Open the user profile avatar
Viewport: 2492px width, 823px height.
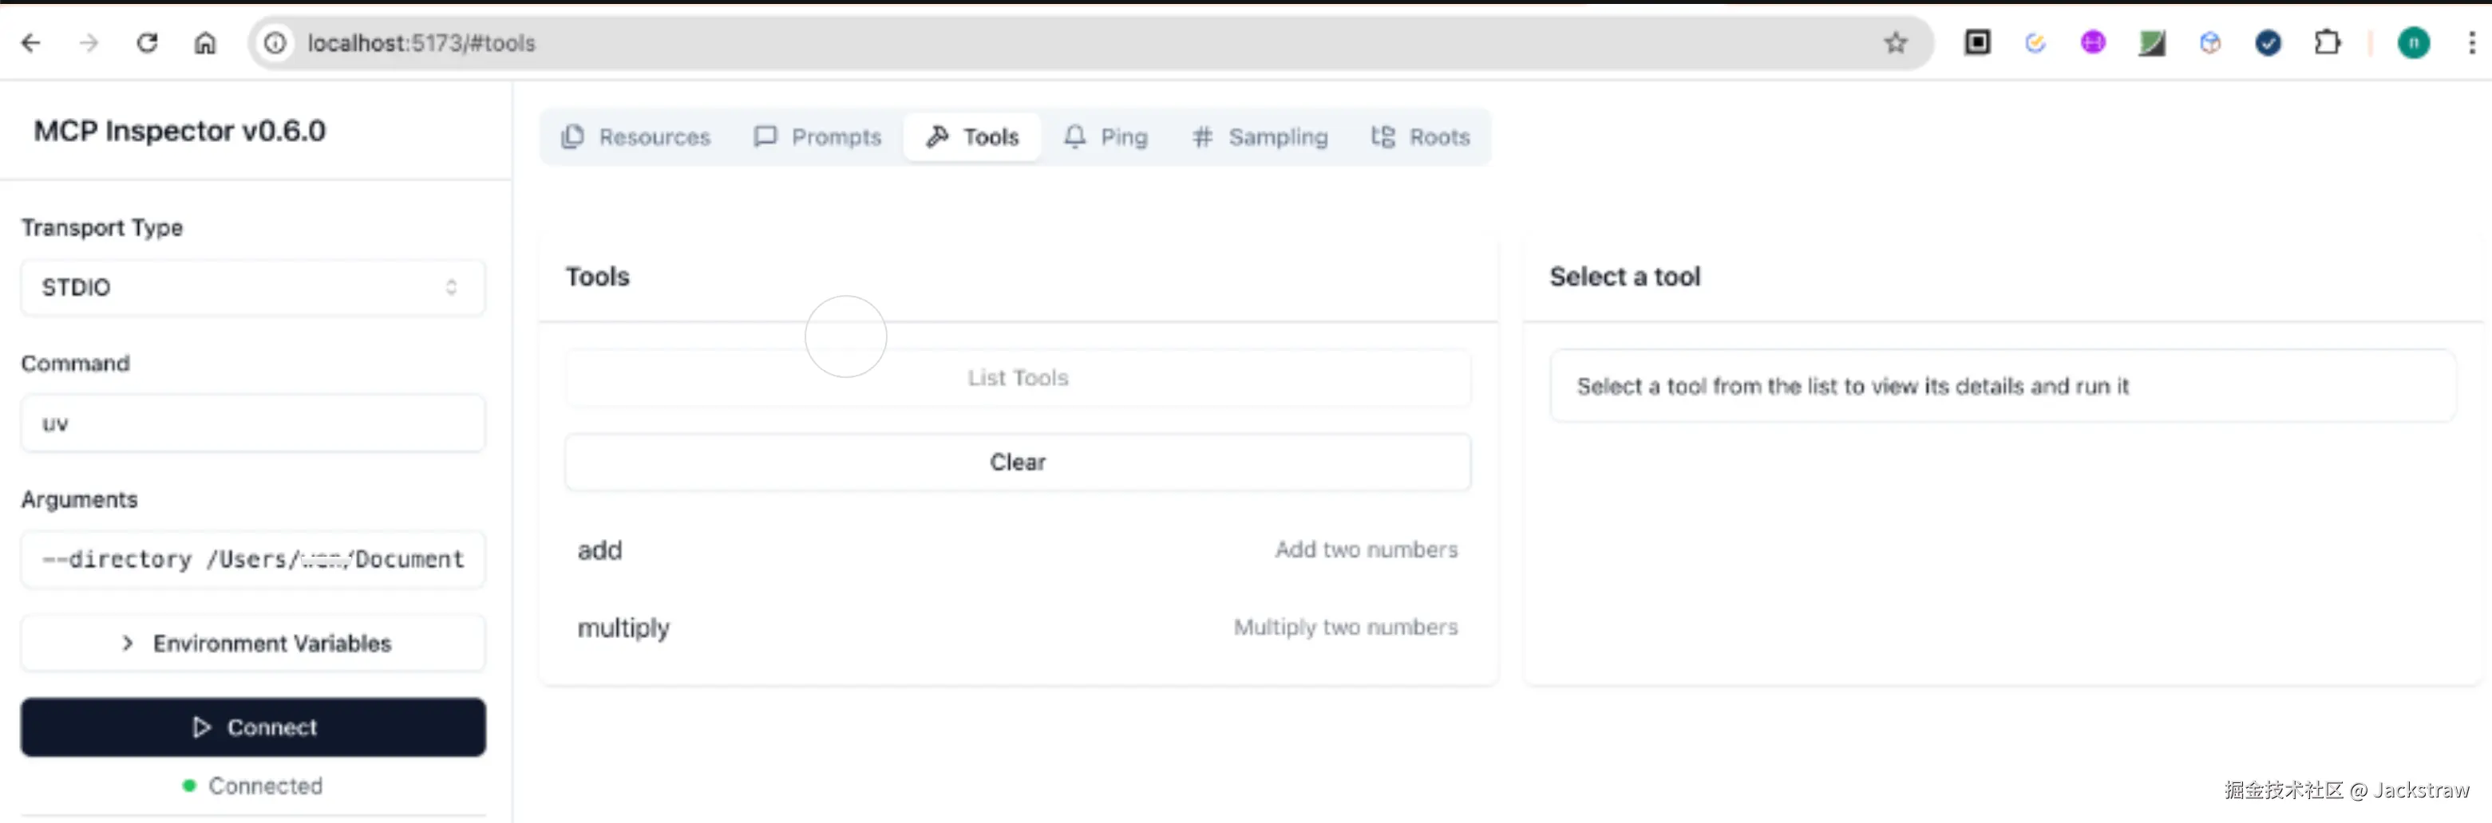[2413, 42]
